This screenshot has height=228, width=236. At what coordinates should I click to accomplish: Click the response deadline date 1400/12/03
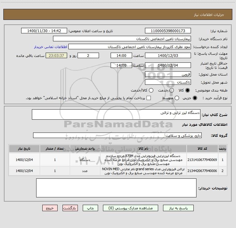(168, 55)
